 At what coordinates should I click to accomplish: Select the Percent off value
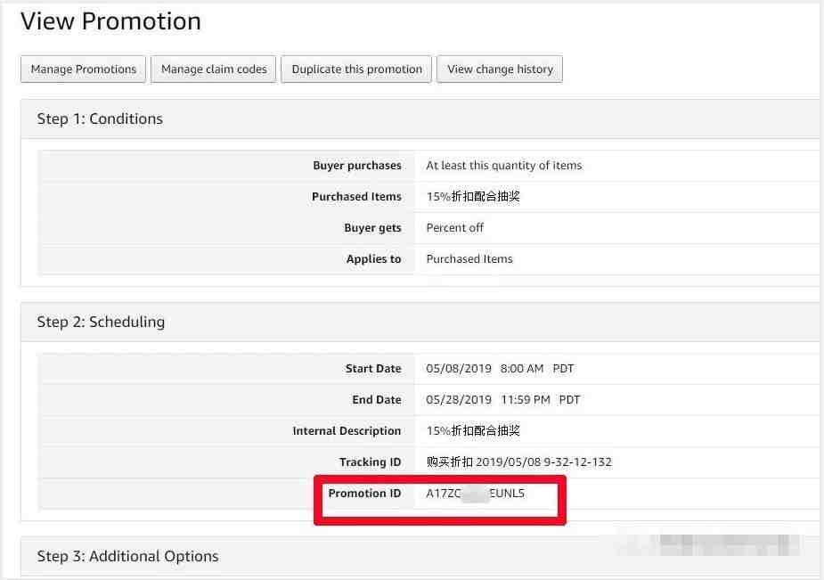(454, 227)
